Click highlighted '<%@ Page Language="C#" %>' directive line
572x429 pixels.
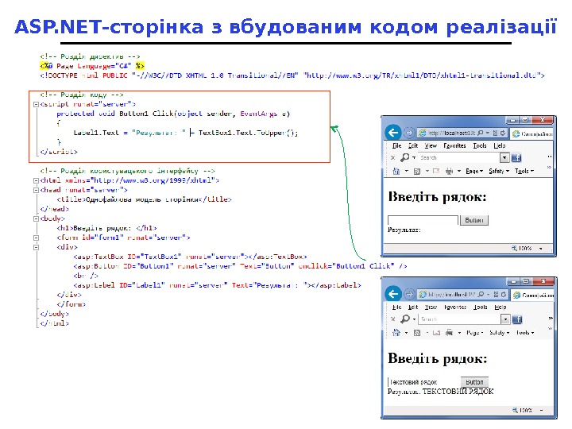pyautogui.click(x=92, y=66)
